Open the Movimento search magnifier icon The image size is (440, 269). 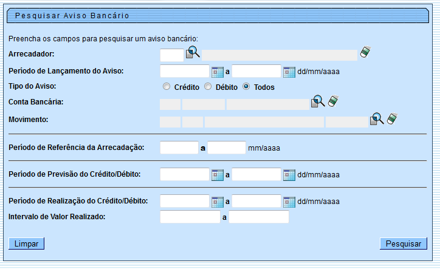coord(377,119)
